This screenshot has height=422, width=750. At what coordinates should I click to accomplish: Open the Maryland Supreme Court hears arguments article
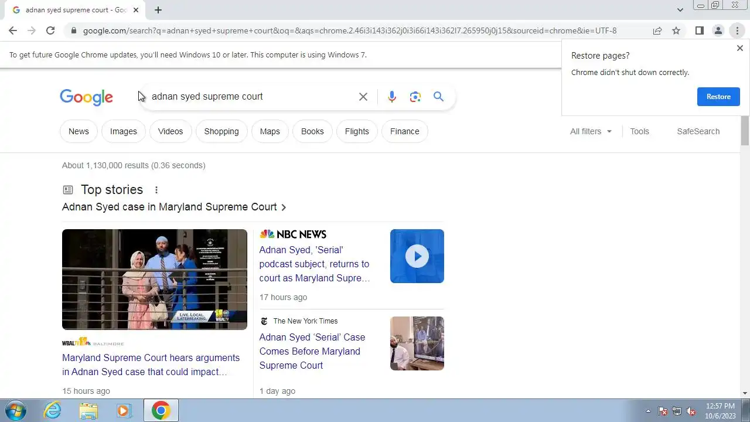[x=151, y=365]
